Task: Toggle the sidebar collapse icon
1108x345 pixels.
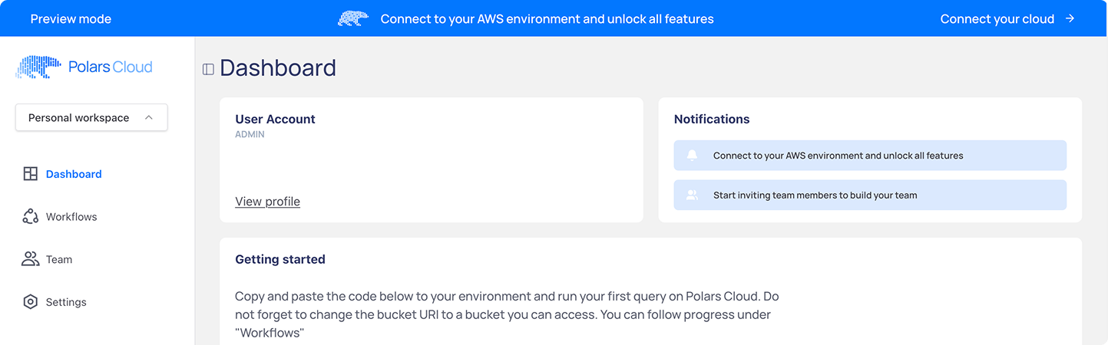Action: [x=208, y=69]
